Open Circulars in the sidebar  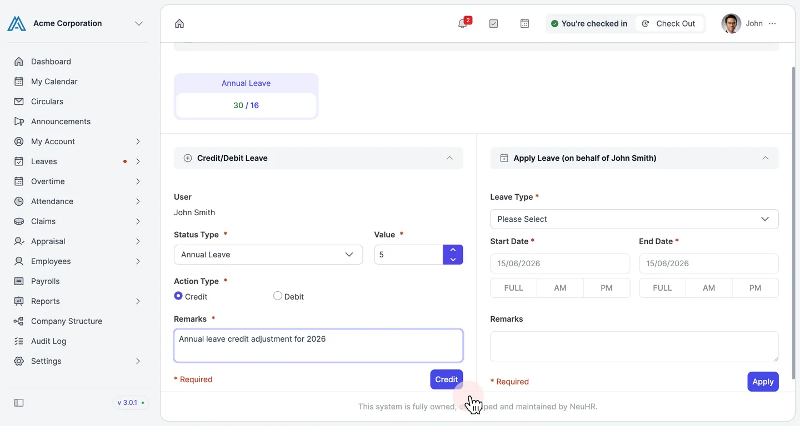point(47,102)
